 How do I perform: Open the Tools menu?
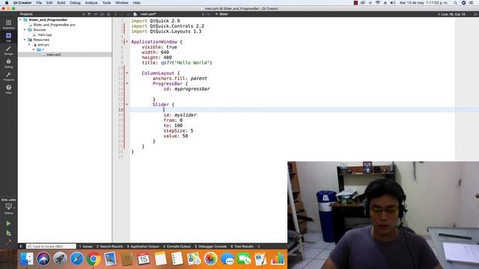pyautogui.click(x=106, y=3)
